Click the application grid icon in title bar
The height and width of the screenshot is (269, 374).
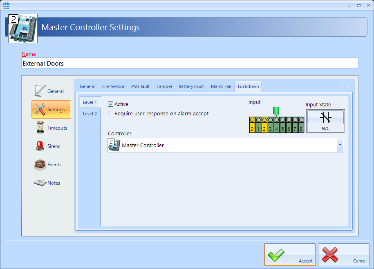(x=6, y=5)
